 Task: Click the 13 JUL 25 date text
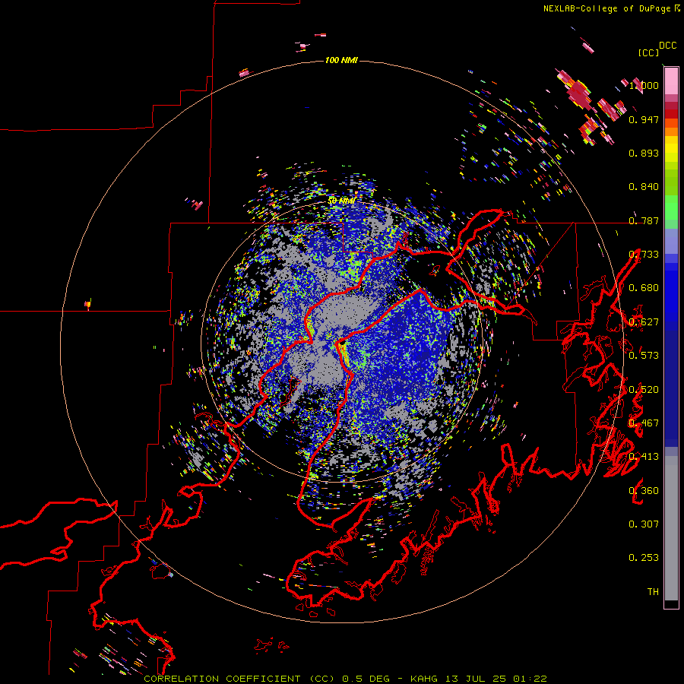[x=476, y=679]
